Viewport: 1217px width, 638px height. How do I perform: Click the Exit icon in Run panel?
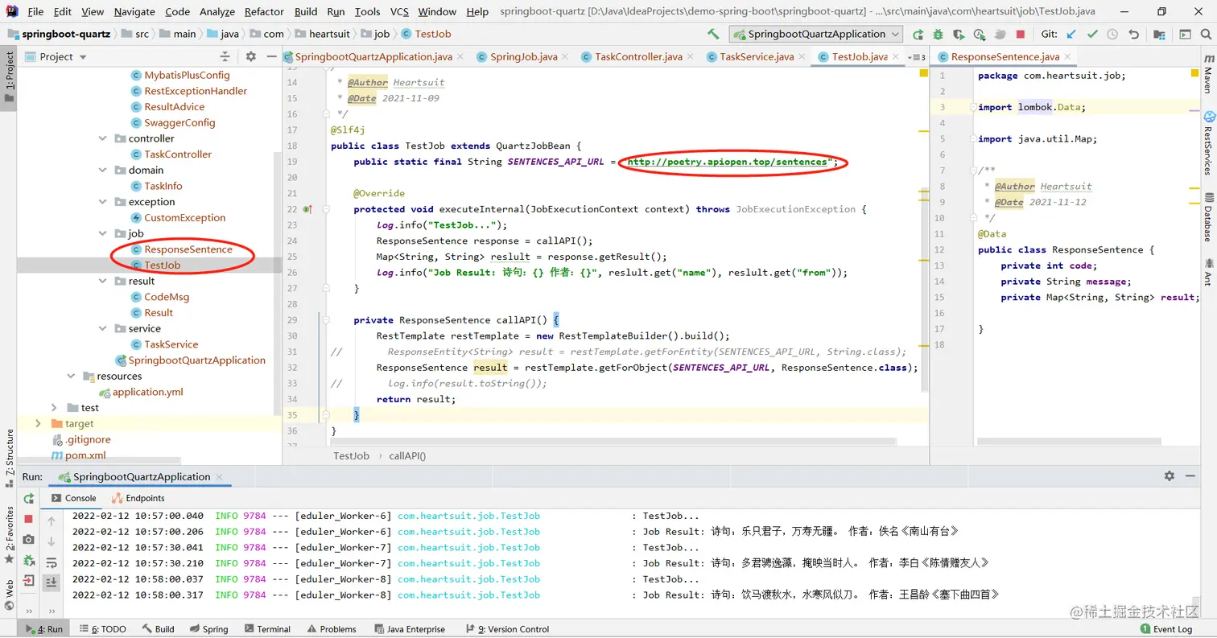tap(28, 580)
